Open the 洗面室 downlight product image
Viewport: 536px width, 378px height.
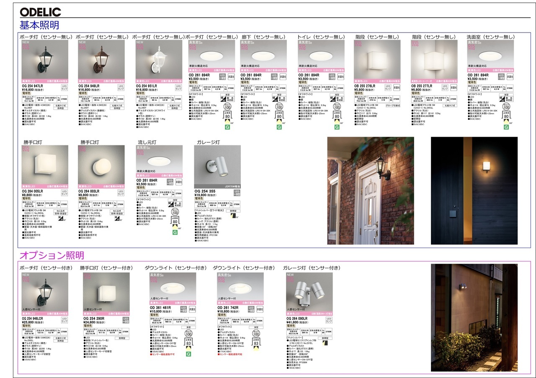(x=491, y=56)
